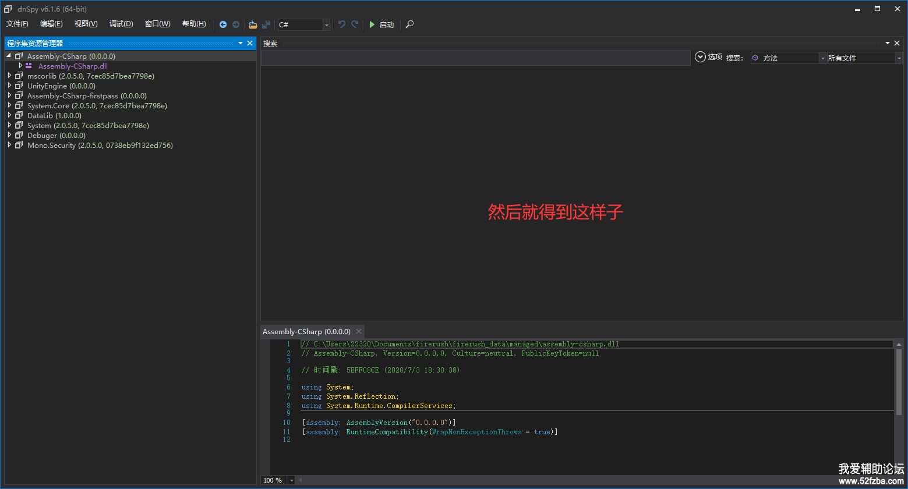Select Assembly-CSharp.dll in the tree
Viewport: 908px width, 489px height.
pos(73,66)
